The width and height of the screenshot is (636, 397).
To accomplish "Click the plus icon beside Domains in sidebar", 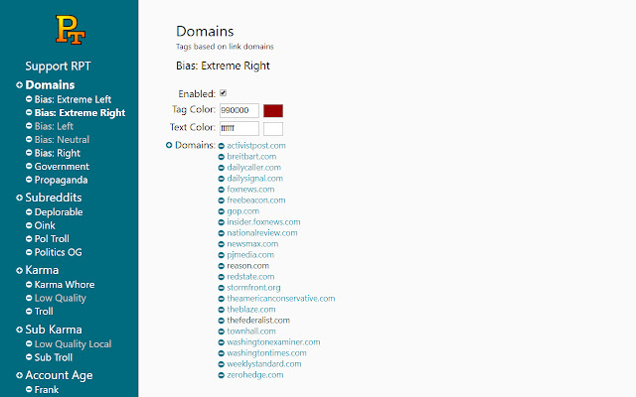I will tap(19, 85).
